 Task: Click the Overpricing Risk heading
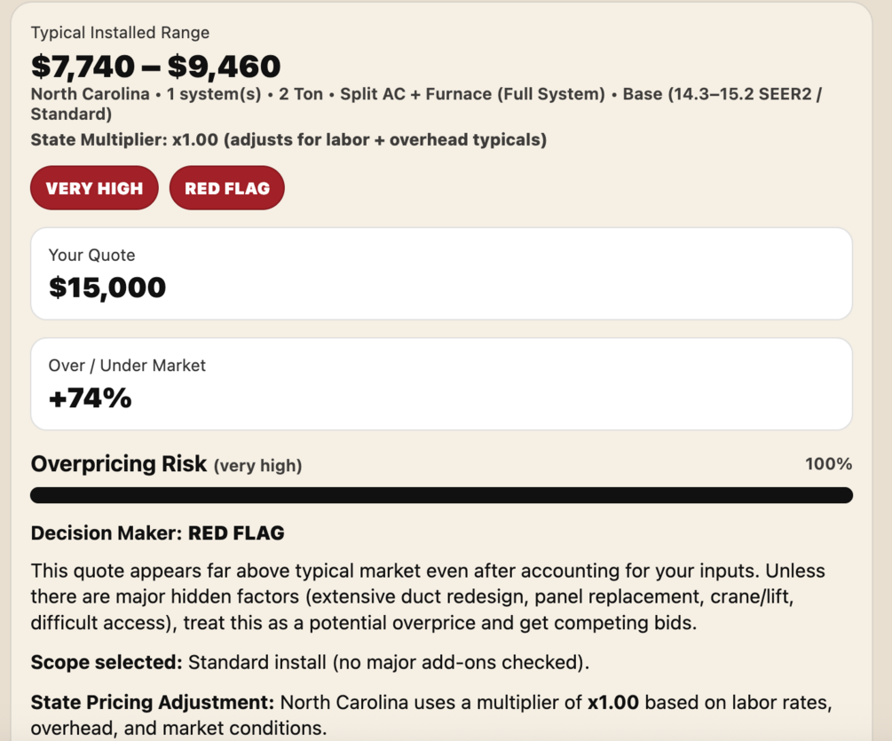click(x=119, y=463)
